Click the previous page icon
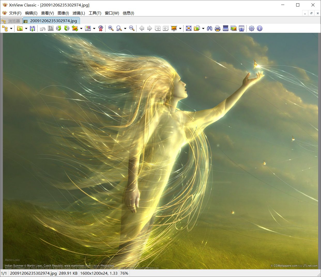This screenshot has width=321, height=277. click(x=158, y=28)
